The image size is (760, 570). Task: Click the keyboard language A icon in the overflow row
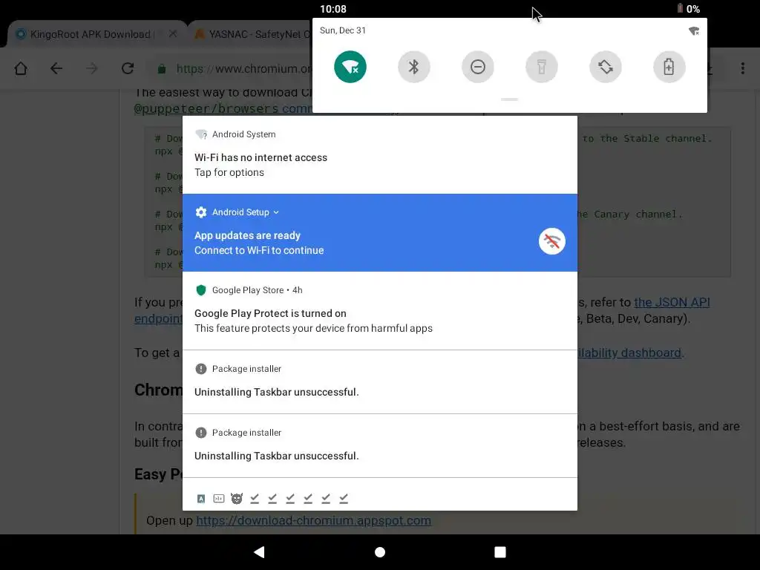[201, 498]
